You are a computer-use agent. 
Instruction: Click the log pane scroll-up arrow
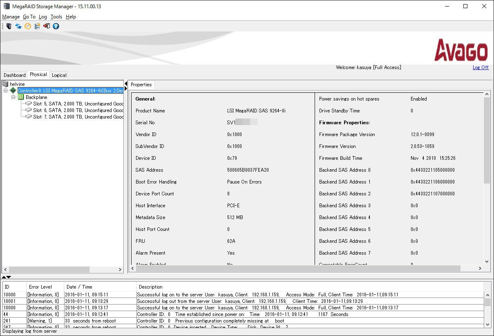[487, 294]
